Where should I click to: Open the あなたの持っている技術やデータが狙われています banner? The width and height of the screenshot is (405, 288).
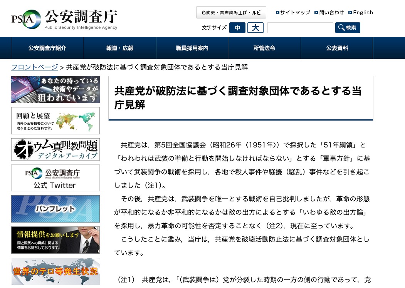tap(55, 90)
